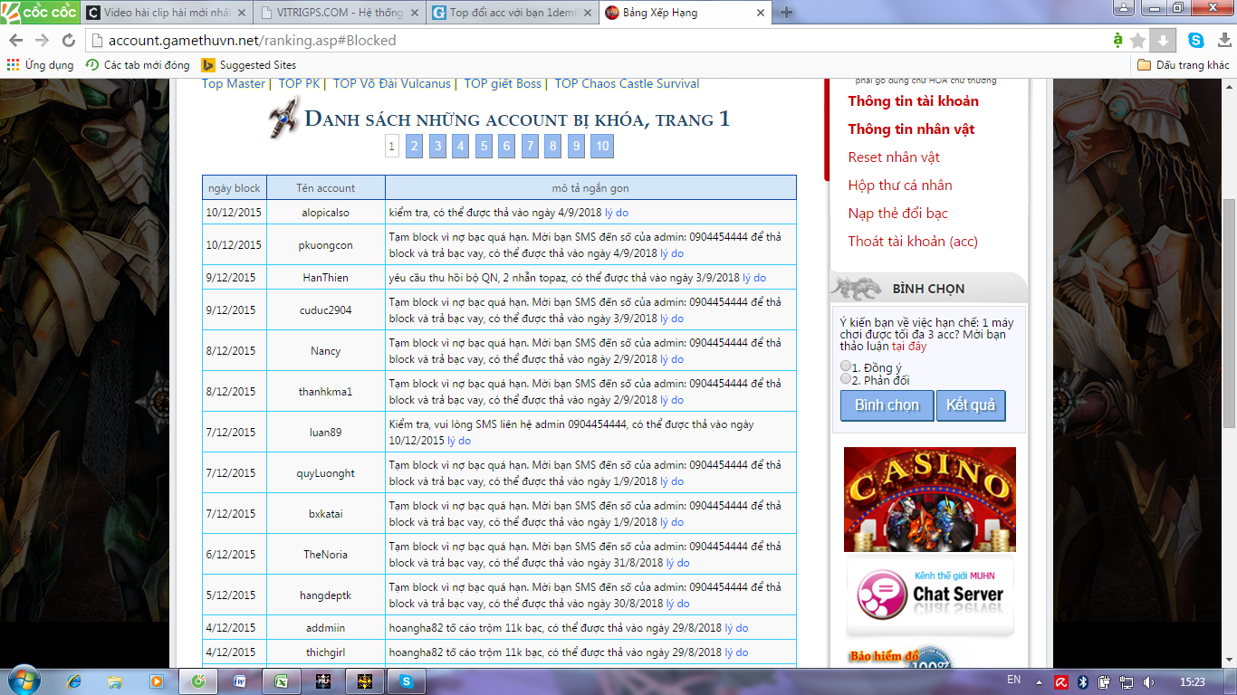Click the lý do link for luan89
The width and height of the screenshot is (1237, 695).
pos(459,441)
